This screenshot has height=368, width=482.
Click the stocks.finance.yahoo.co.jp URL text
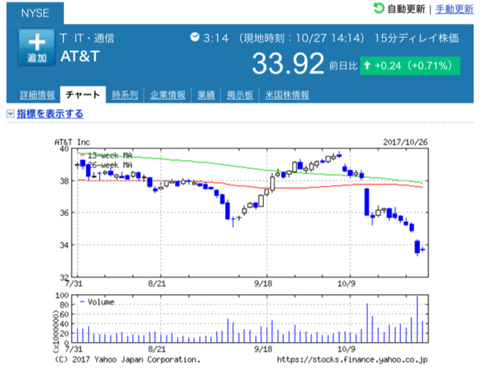[352, 359]
